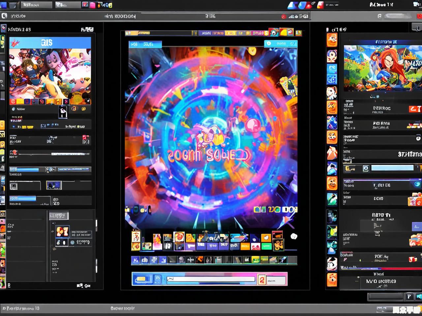This screenshot has height=316, width=422.
Task: Click the orange swirl icon in the gradient bar
Action: [262, 280]
